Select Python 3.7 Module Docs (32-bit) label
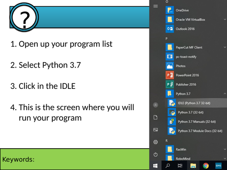This screenshot has width=227, height=170. coord(200,131)
